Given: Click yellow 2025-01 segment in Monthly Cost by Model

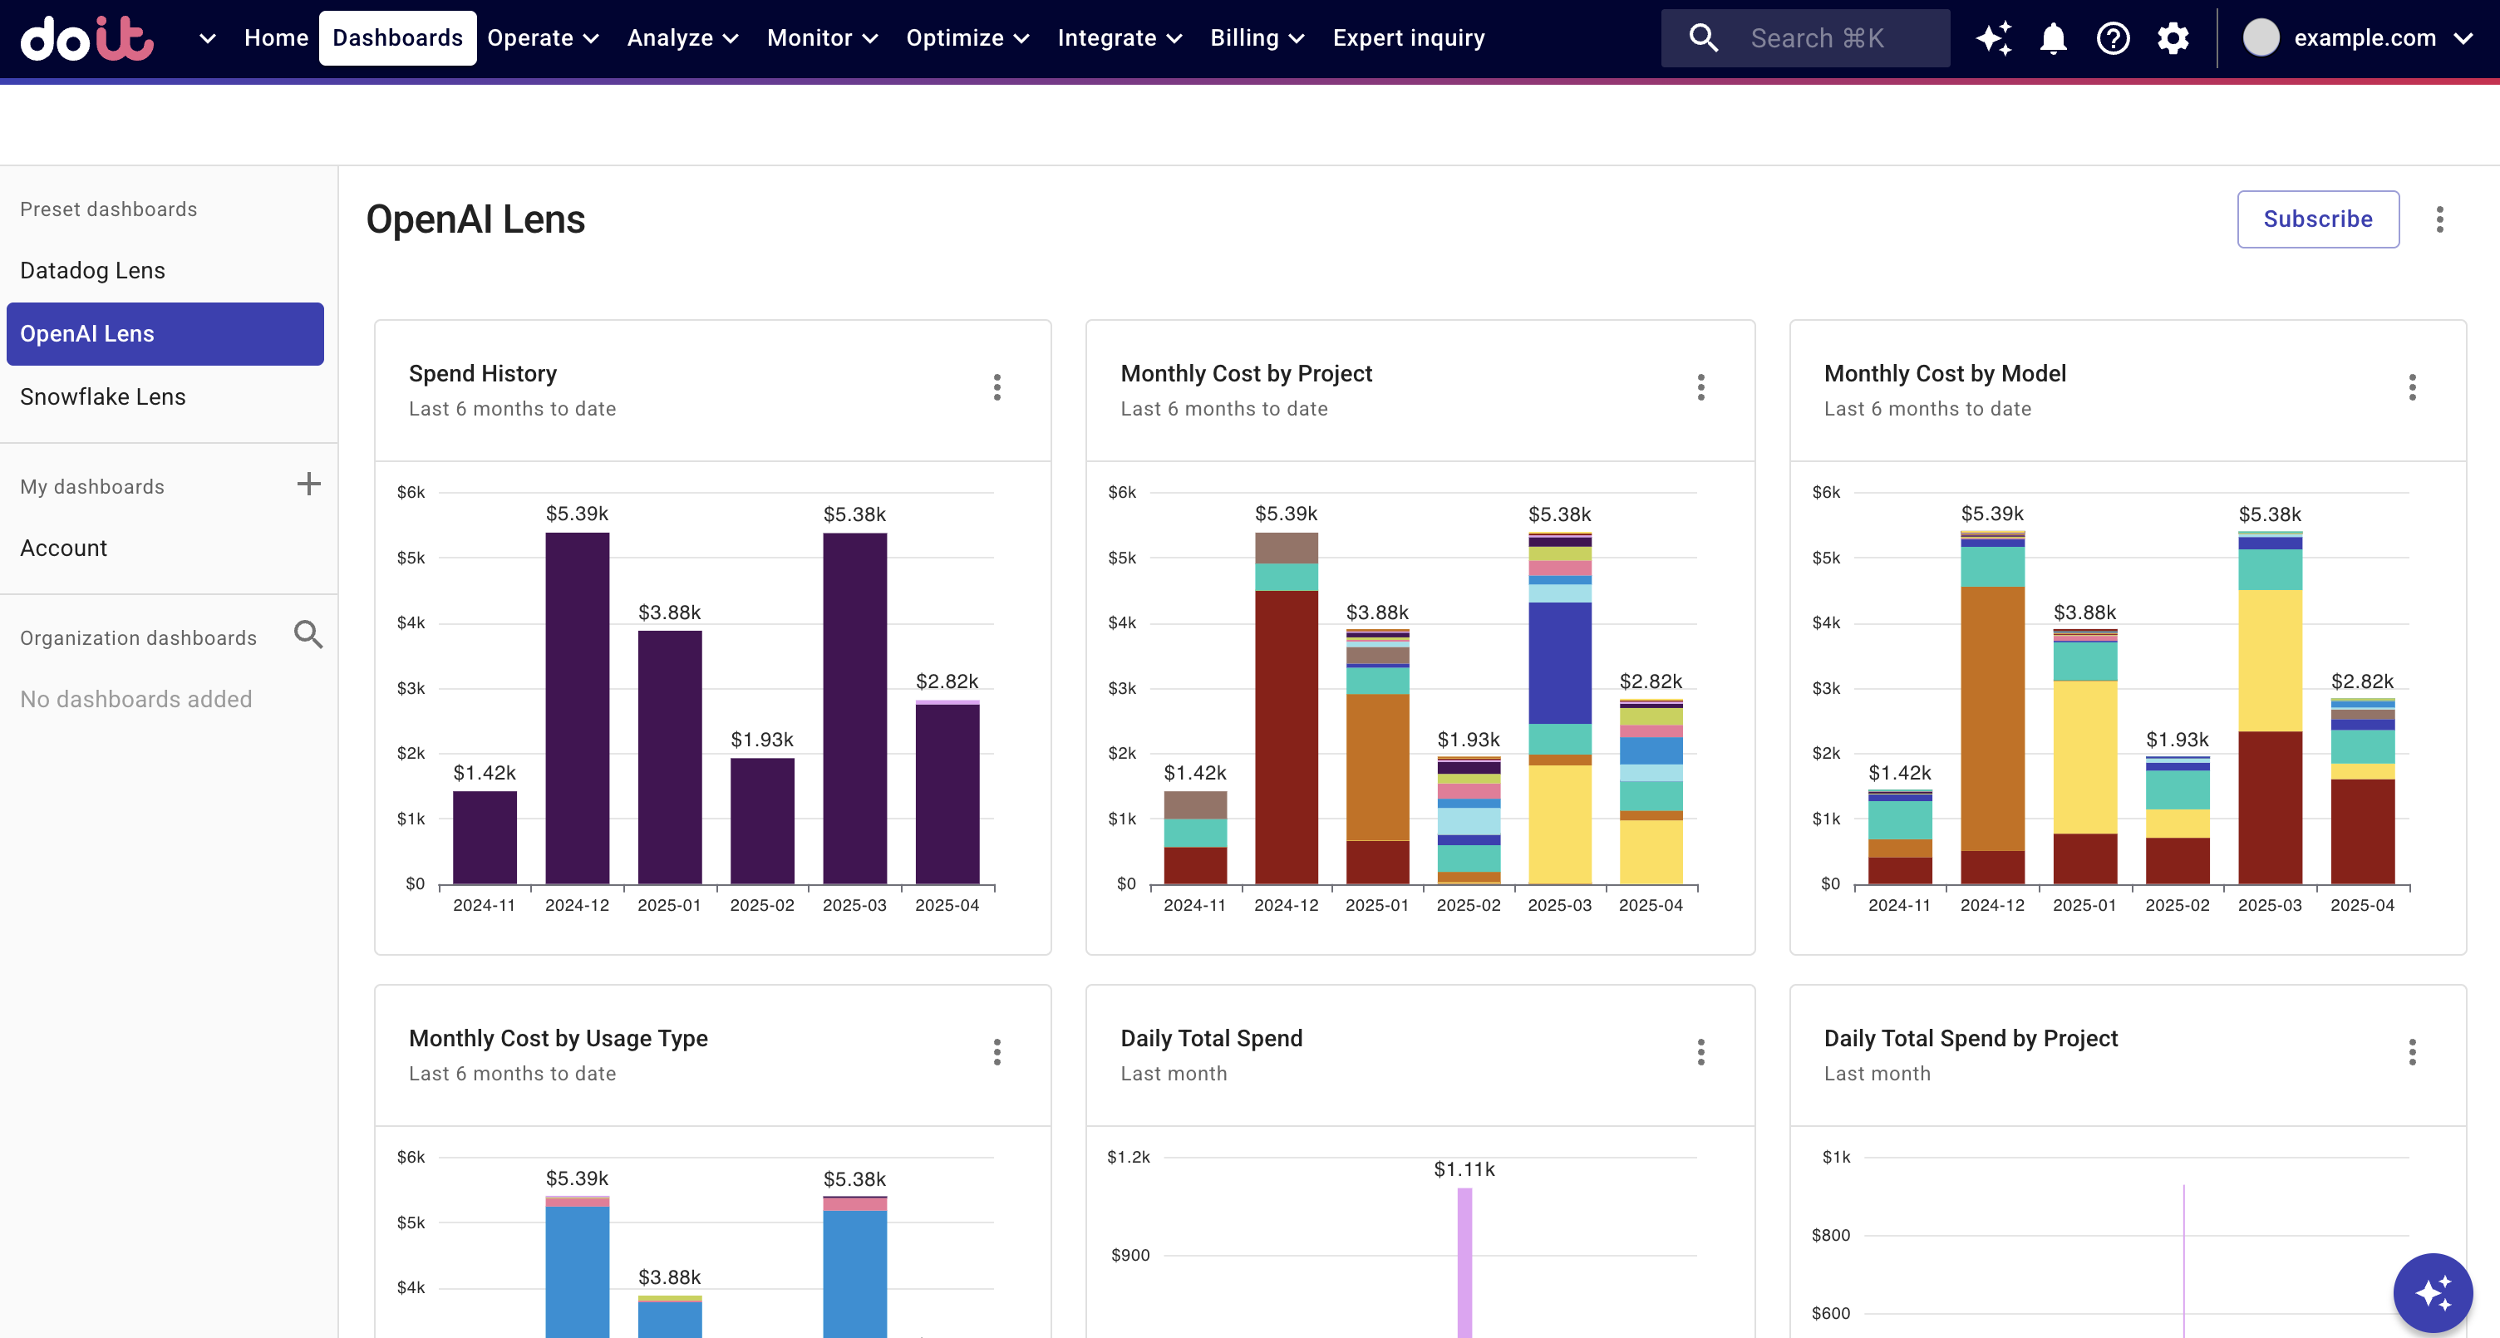Looking at the screenshot, I should coord(2084,757).
